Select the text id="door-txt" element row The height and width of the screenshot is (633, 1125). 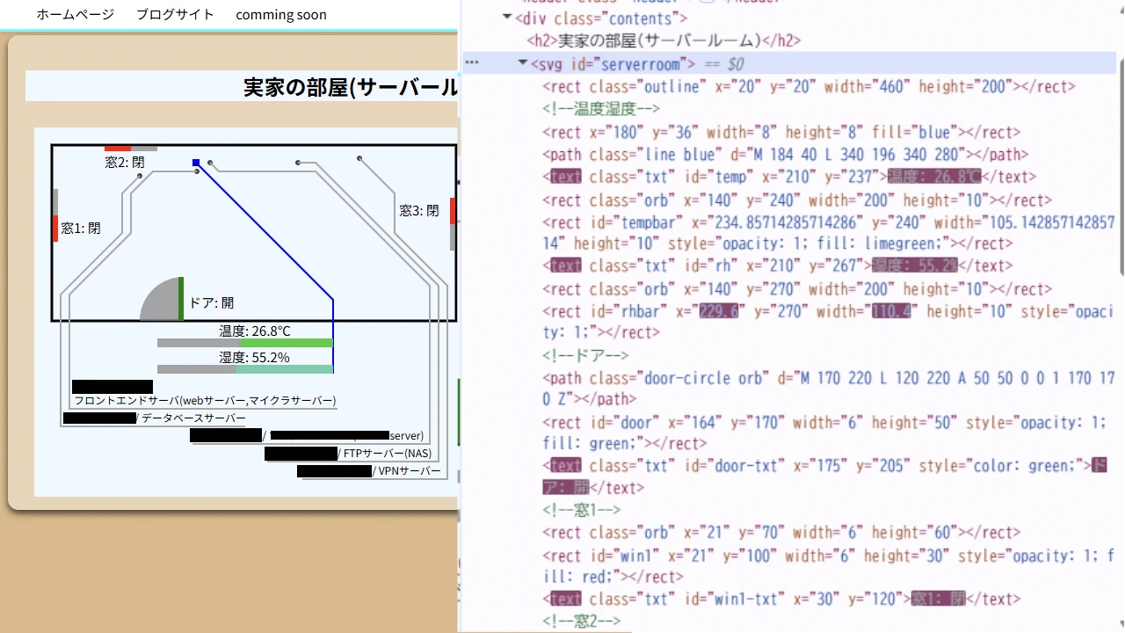pos(826,477)
